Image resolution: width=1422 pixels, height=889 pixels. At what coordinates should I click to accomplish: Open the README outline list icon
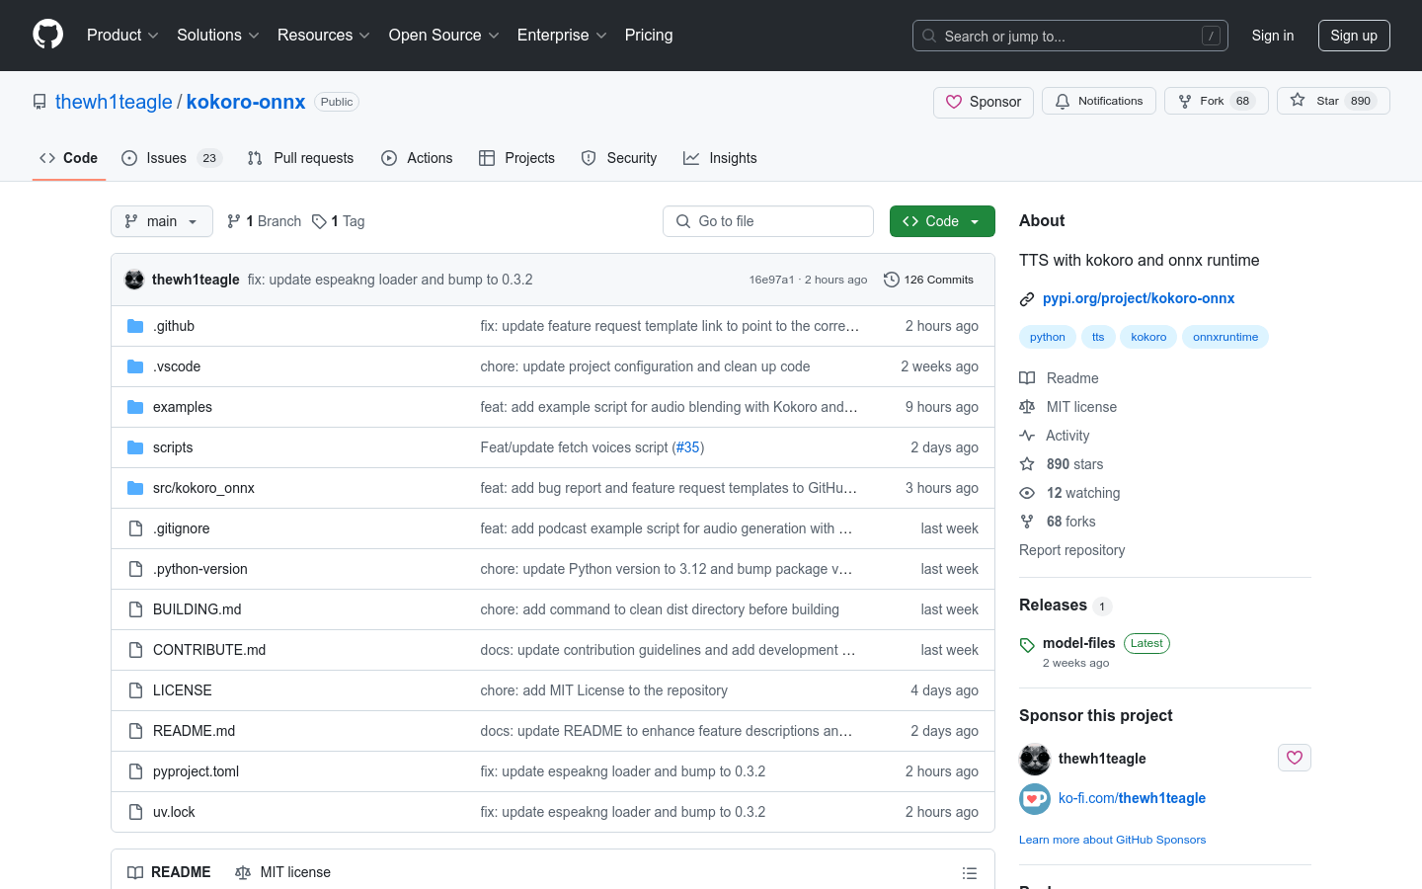(969, 873)
